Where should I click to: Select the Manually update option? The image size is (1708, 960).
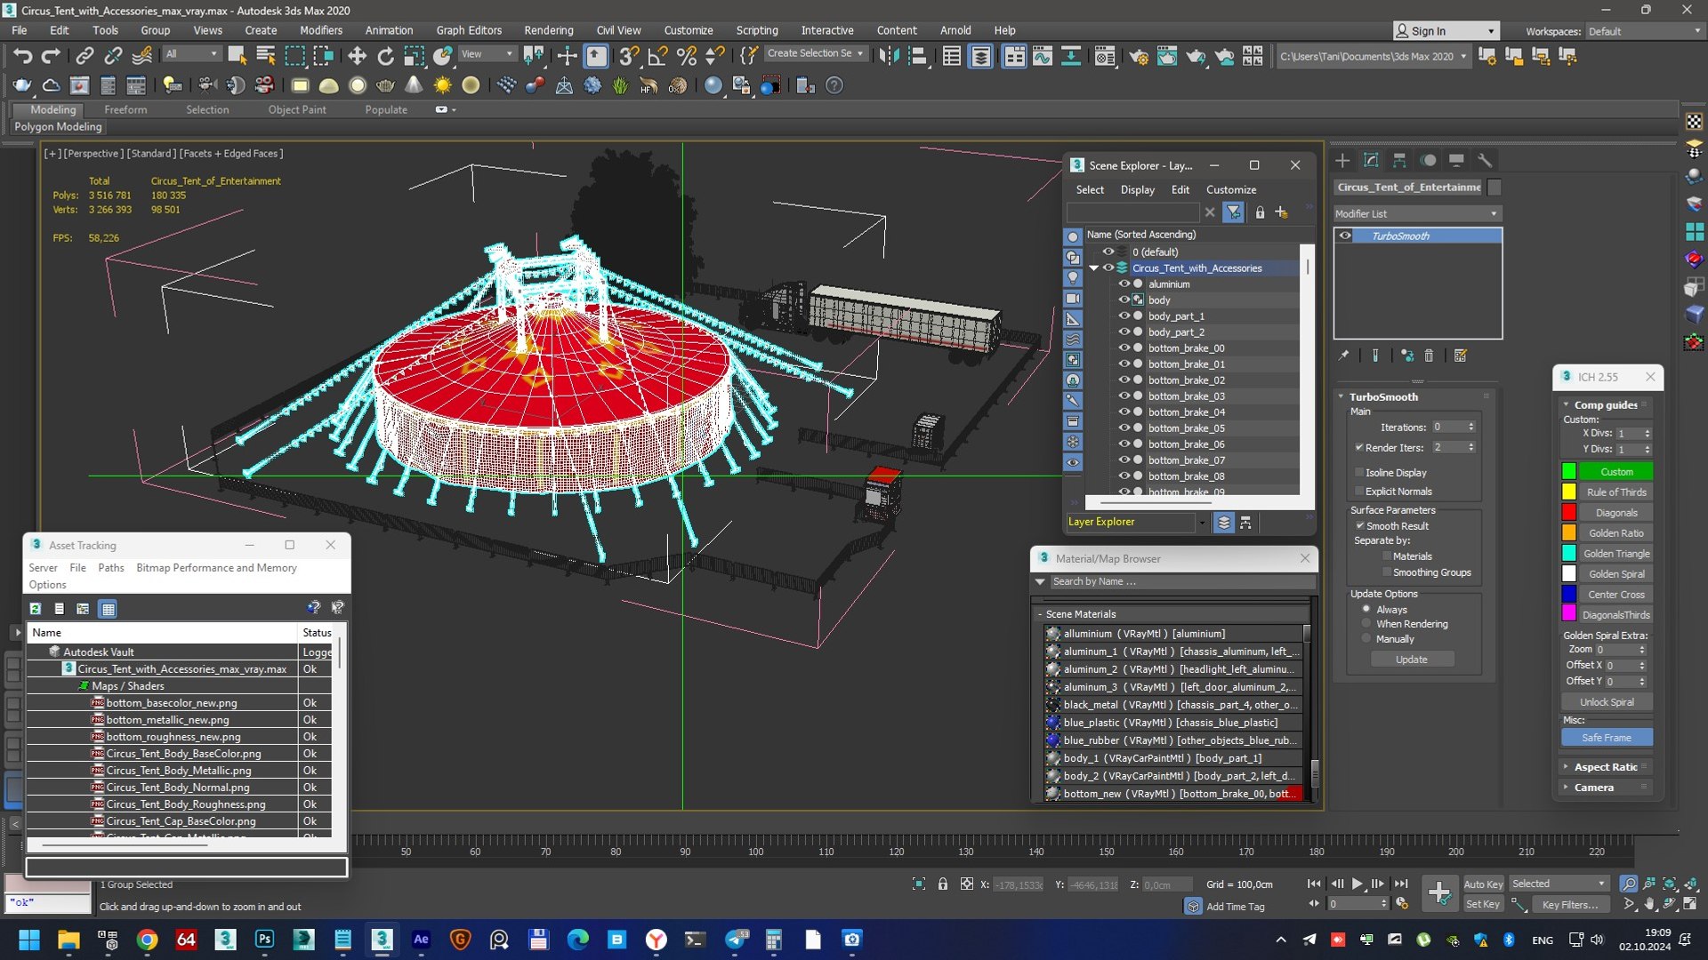pyautogui.click(x=1366, y=638)
